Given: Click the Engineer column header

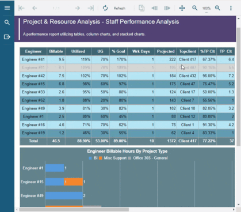Looking at the screenshot, I should [33, 51].
